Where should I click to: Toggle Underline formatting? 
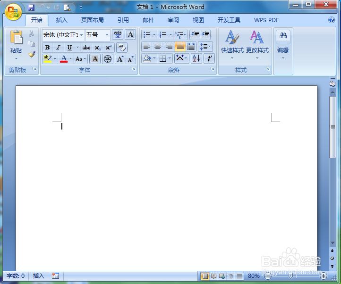[69, 48]
